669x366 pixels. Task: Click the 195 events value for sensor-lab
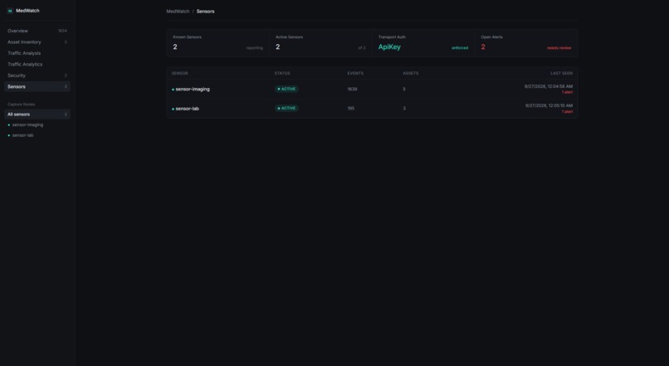pos(351,109)
